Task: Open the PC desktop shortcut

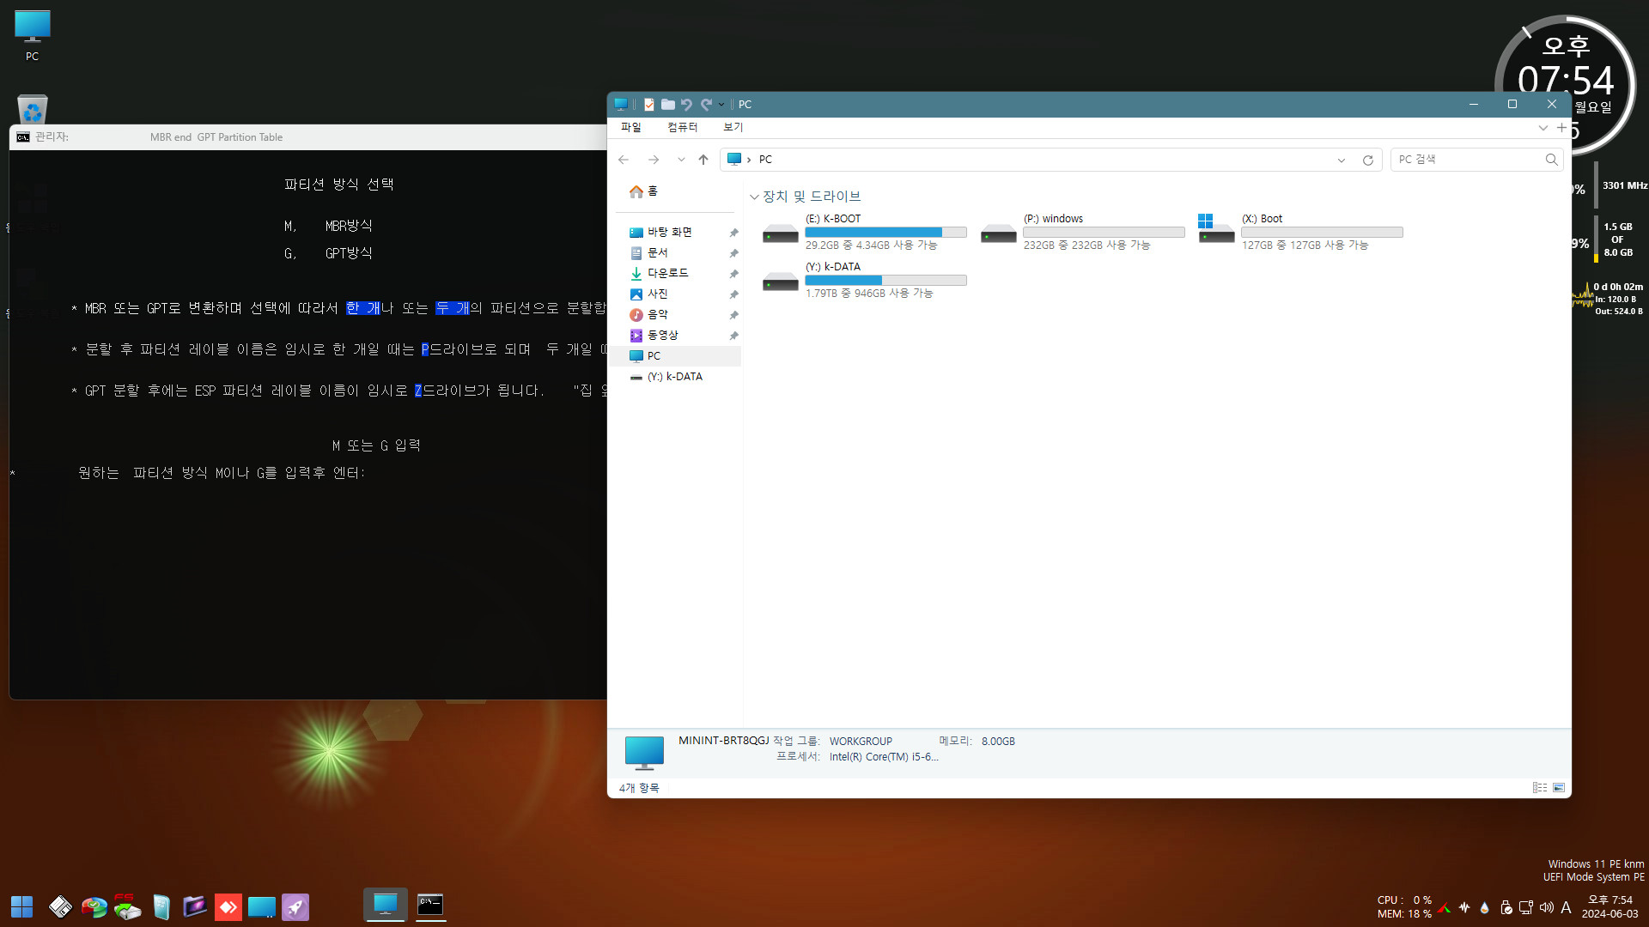Action: [33, 35]
